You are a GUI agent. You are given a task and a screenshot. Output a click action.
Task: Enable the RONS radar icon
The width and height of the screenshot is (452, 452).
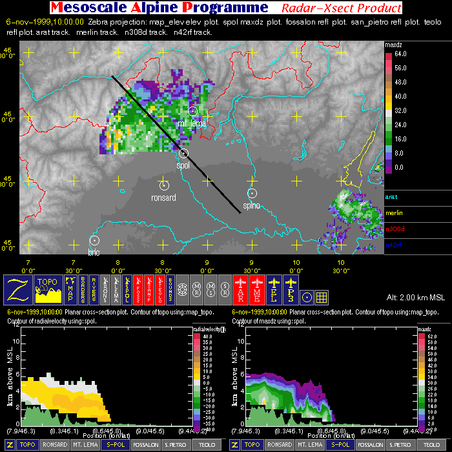[x=105, y=290]
